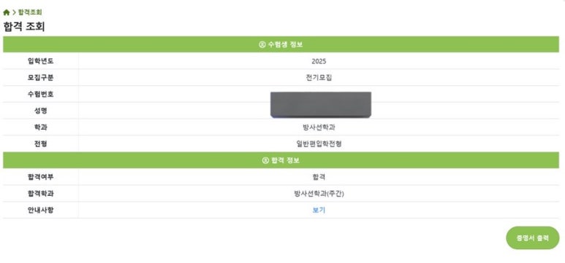This screenshot has width=565, height=263.
Task: Click the 전기모집 recruitment value
Action: click(319, 78)
